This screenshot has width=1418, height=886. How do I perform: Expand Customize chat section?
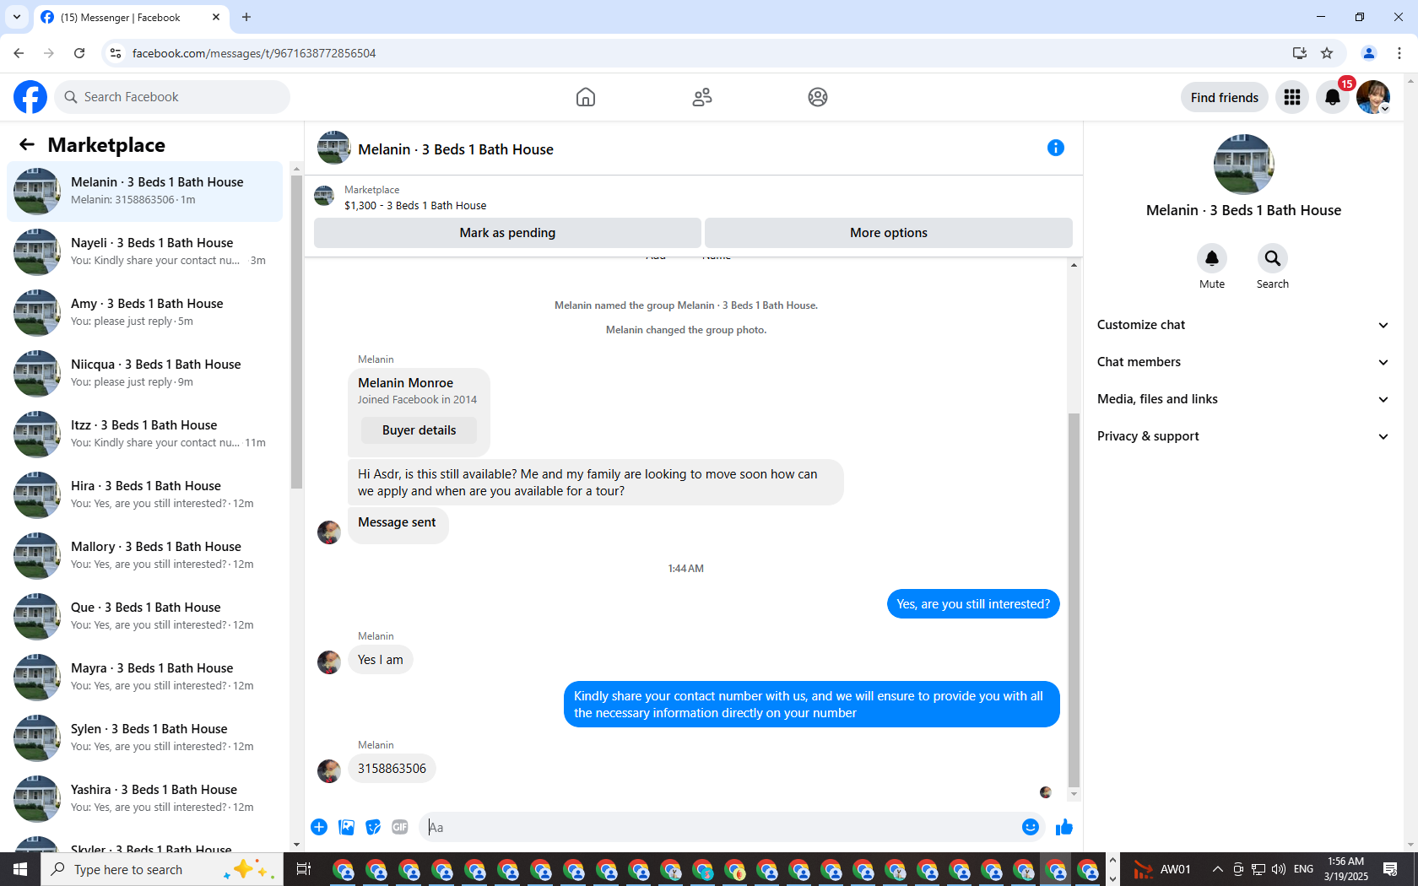[1242, 325]
